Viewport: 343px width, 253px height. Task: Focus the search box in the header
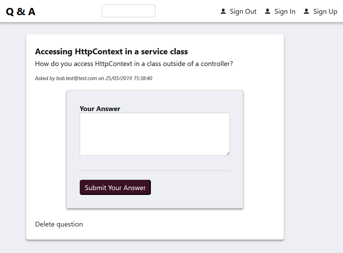pos(129,11)
